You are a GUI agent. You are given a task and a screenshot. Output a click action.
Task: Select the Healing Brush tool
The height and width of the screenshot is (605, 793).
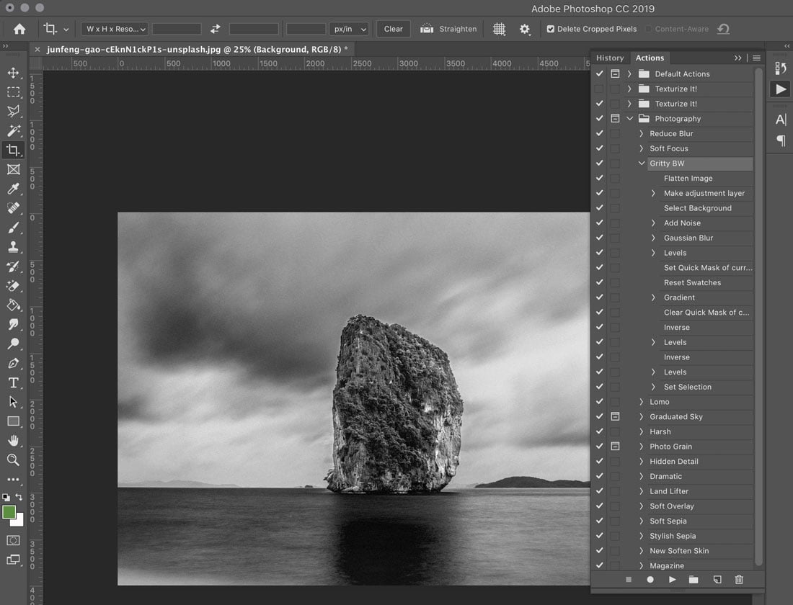pyautogui.click(x=13, y=207)
